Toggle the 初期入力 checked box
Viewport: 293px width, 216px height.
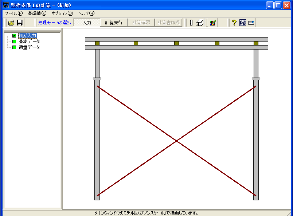14,35
